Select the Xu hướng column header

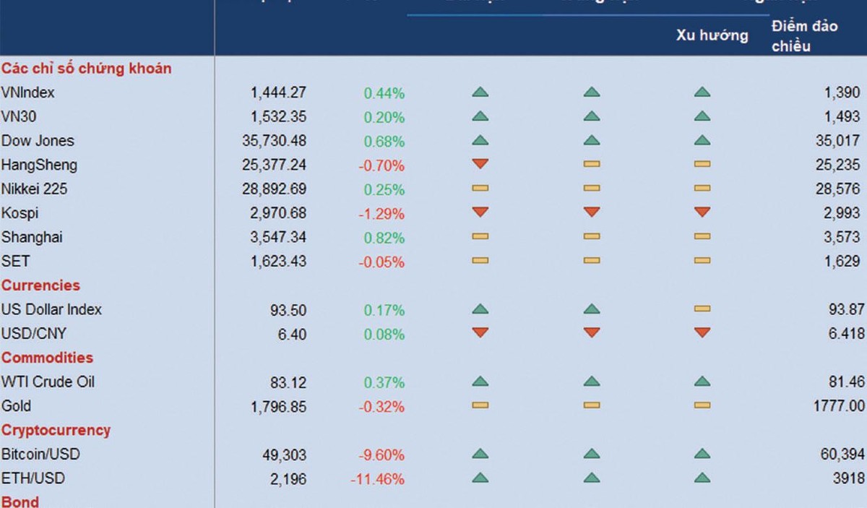coord(712,35)
